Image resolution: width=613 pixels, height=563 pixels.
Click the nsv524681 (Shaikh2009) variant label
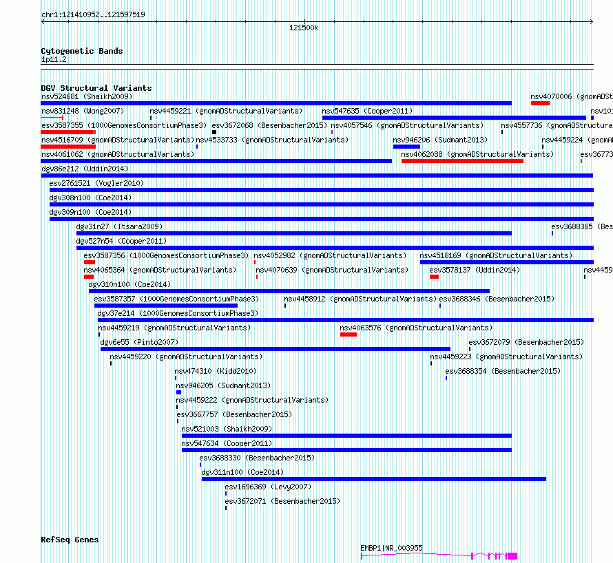(87, 96)
